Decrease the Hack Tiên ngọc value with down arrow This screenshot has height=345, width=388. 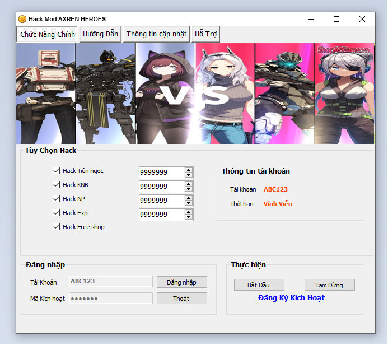click(189, 175)
